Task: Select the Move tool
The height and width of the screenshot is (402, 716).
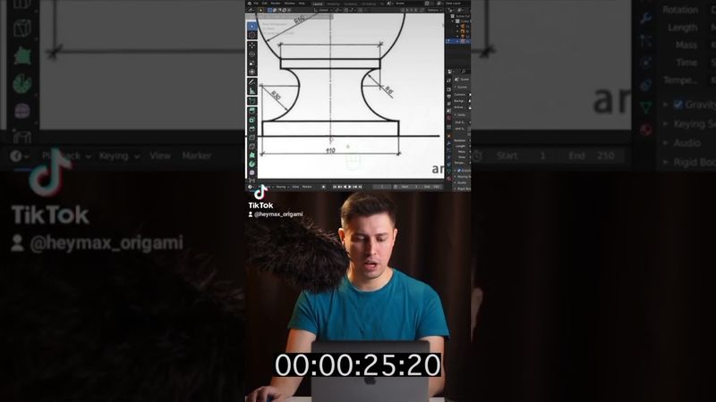Action: click(252, 46)
